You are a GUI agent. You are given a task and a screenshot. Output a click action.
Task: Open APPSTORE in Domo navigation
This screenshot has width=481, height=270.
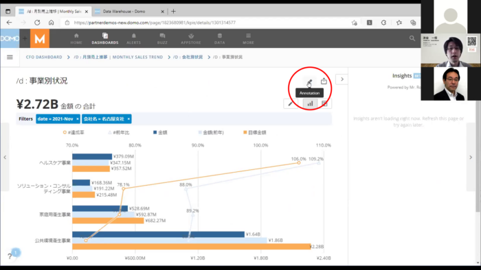[x=191, y=39]
